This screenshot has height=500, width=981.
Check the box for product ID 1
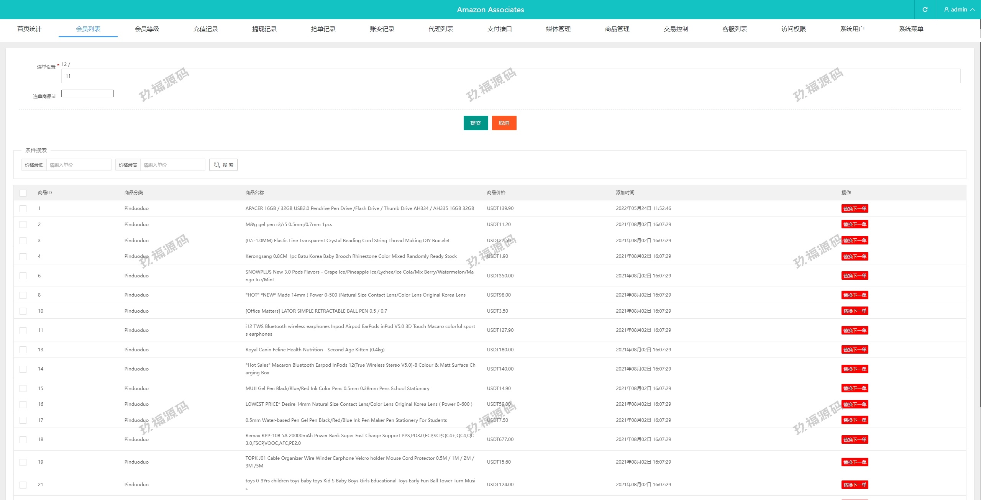pyautogui.click(x=23, y=208)
